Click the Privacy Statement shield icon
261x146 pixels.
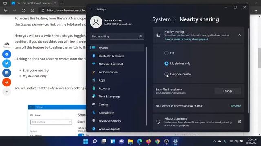pyautogui.click(x=158, y=122)
